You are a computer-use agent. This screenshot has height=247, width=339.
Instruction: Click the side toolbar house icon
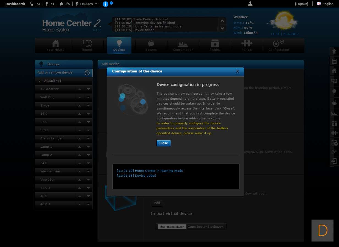pyautogui.click(x=334, y=71)
